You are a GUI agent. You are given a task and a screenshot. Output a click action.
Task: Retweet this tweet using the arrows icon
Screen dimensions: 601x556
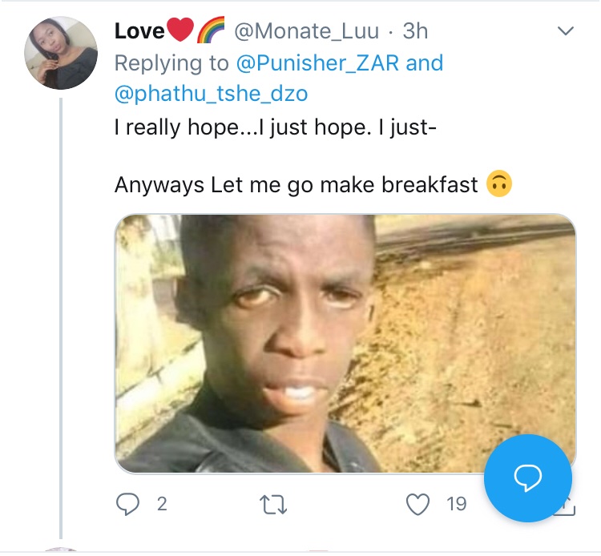(273, 504)
